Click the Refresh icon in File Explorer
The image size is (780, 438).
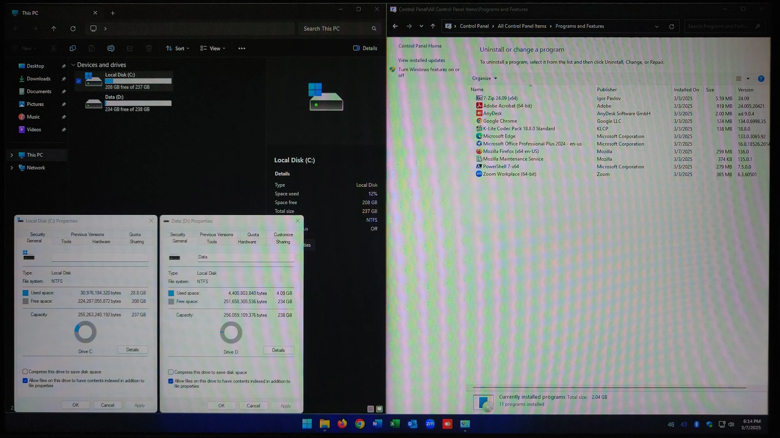[73, 29]
